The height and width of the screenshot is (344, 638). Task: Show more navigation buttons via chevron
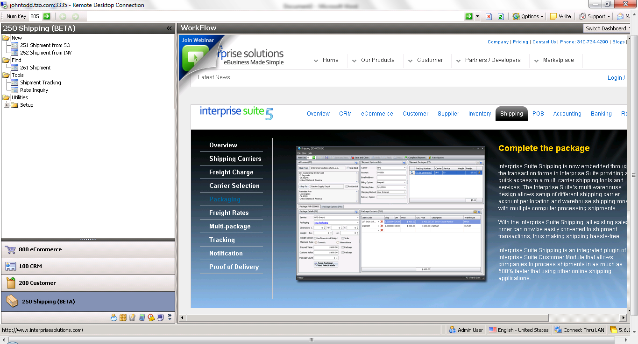pyautogui.click(x=170, y=317)
